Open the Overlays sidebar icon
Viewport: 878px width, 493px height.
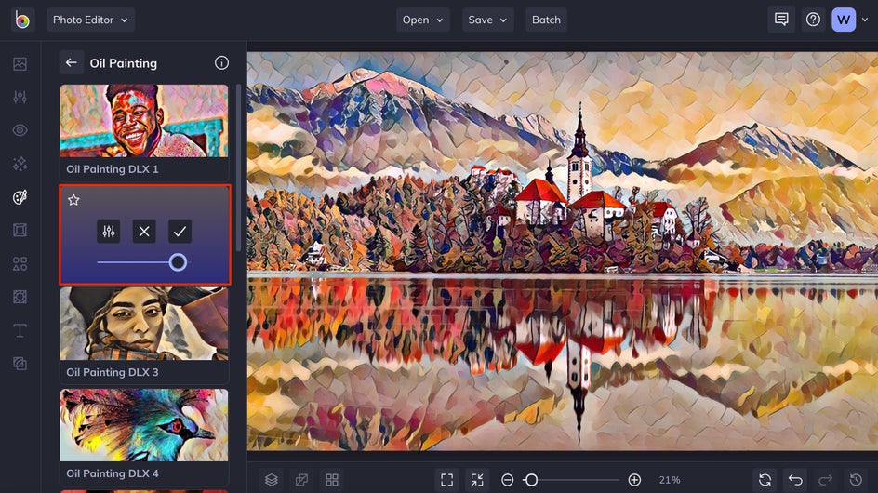(x=20, y=297)
